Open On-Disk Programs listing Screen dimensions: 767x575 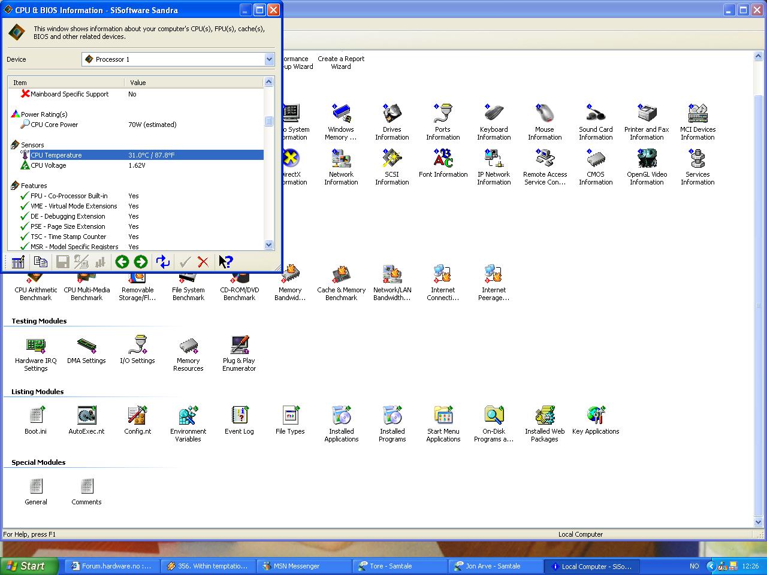(494, 424)
